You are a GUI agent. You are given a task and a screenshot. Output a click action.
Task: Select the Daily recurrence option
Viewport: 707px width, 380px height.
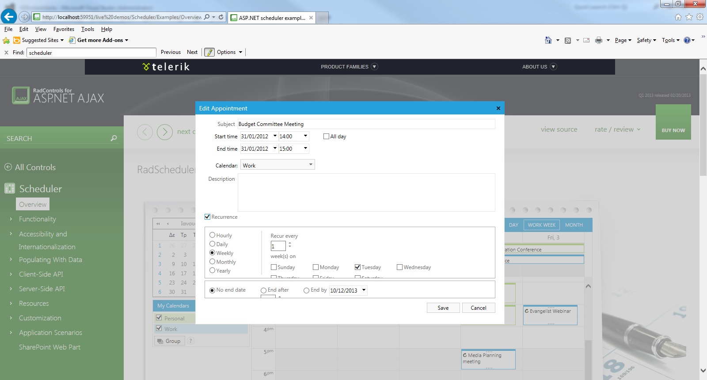pyautogui.click(x=212, y=244)
